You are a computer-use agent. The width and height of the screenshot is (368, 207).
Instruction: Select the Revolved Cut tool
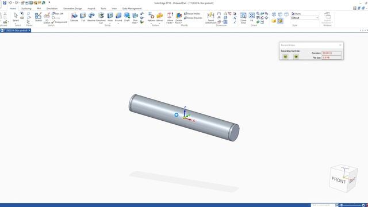[x=101, y=18]
